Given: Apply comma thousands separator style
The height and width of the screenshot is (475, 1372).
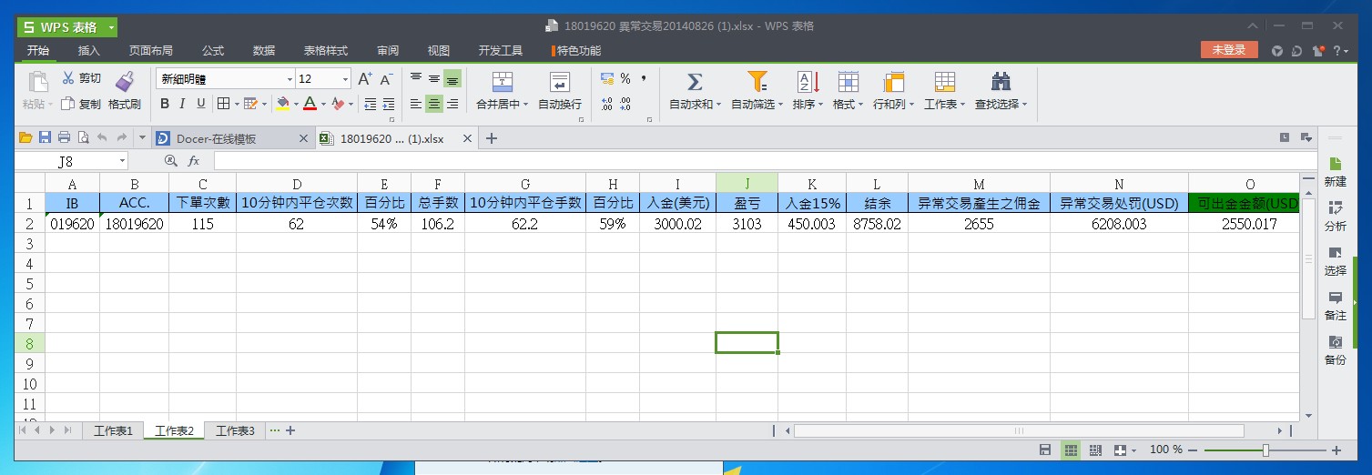Looking at the screenshot, I should (x=644, y=79).
